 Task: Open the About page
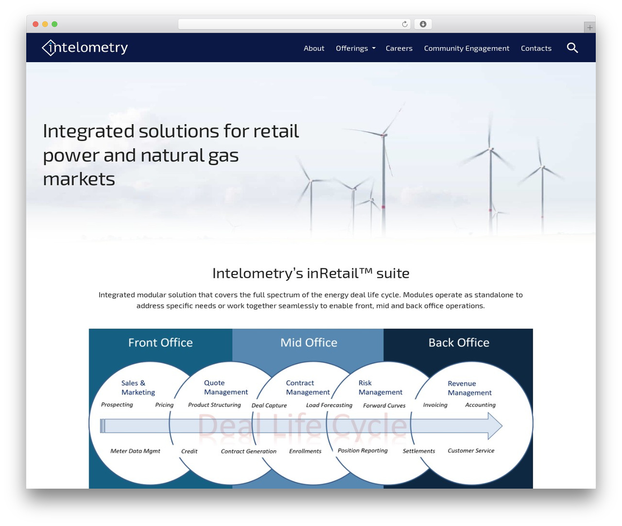tap(314, 48)
